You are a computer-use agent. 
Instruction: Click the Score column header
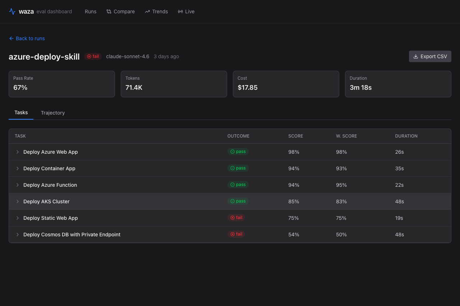click(x=295, y=136)
